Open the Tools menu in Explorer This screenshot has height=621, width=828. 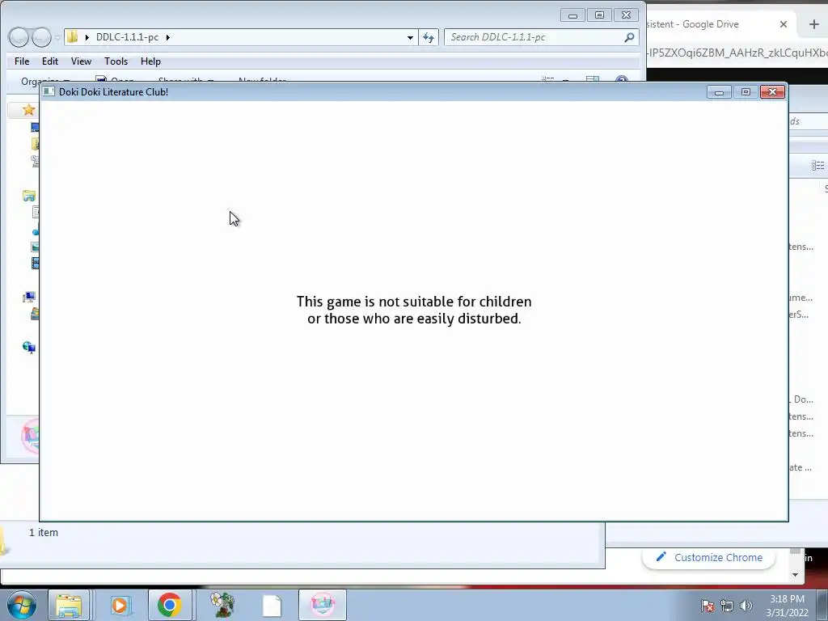tap(116, 61)
